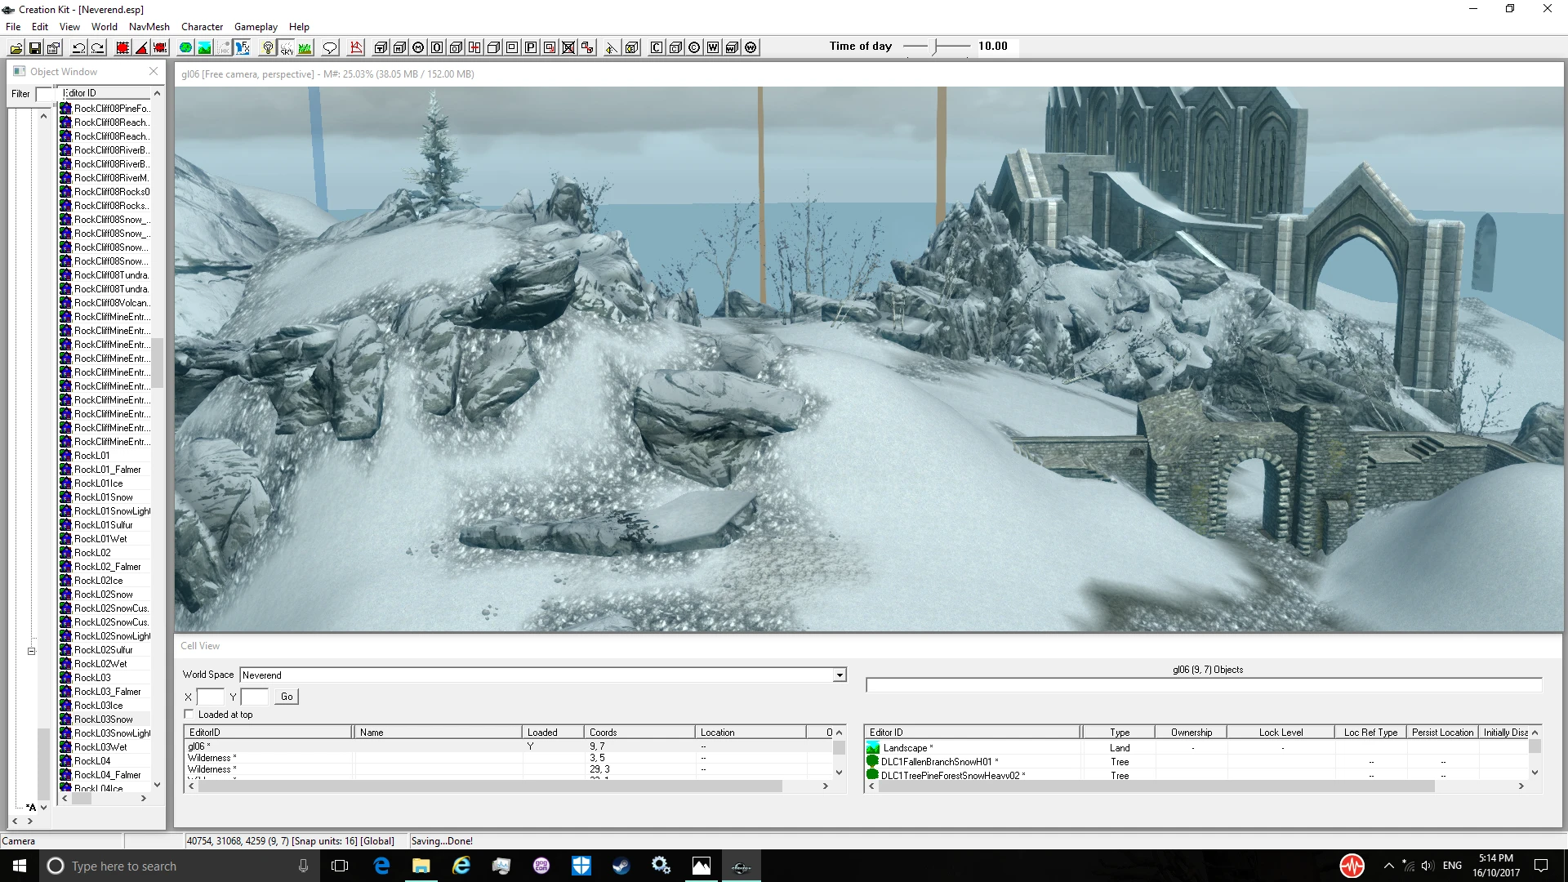The image size is (1568, 882).
Task: Sort objects list by Type column
Action: 1117,733
